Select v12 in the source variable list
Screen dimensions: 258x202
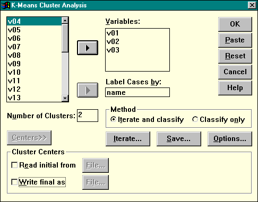[34, 89]
